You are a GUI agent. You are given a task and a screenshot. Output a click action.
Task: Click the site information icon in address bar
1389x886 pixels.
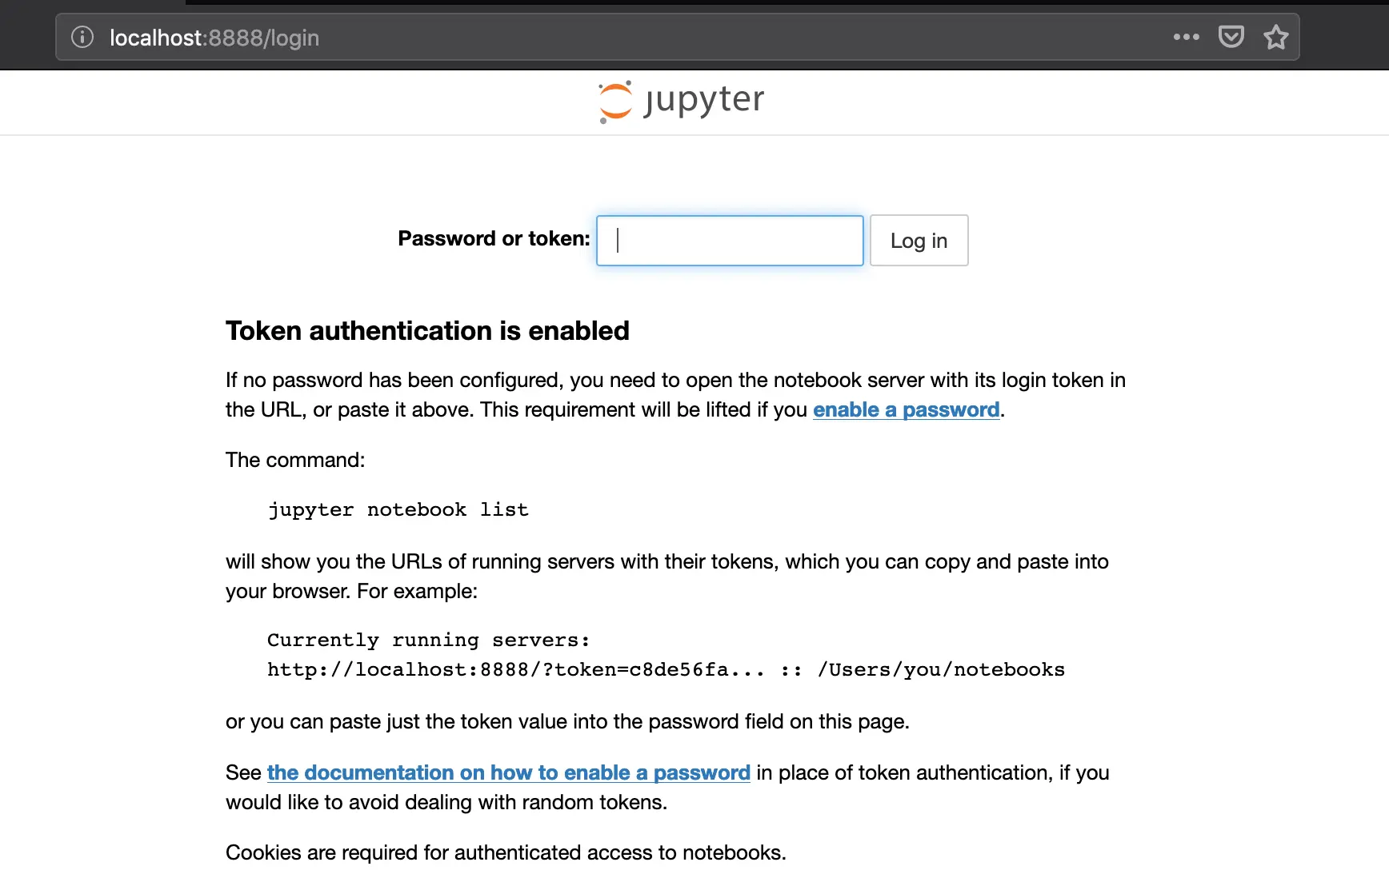82,37
